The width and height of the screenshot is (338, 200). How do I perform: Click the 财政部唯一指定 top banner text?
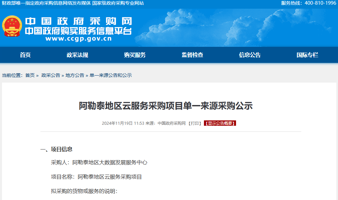(x=46, y=3)
